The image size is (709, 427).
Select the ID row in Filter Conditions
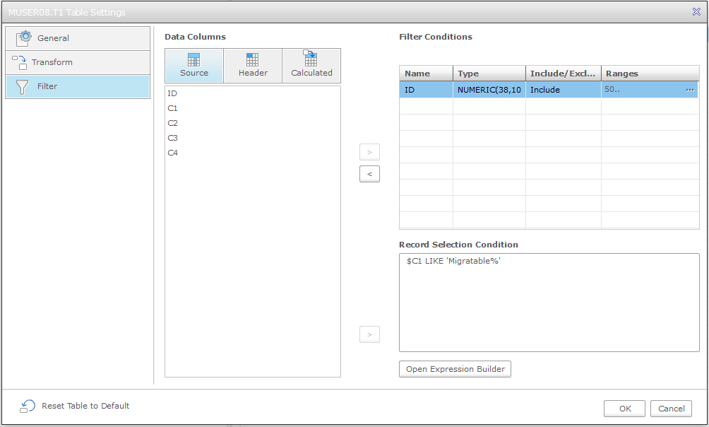tap(426, 90)
